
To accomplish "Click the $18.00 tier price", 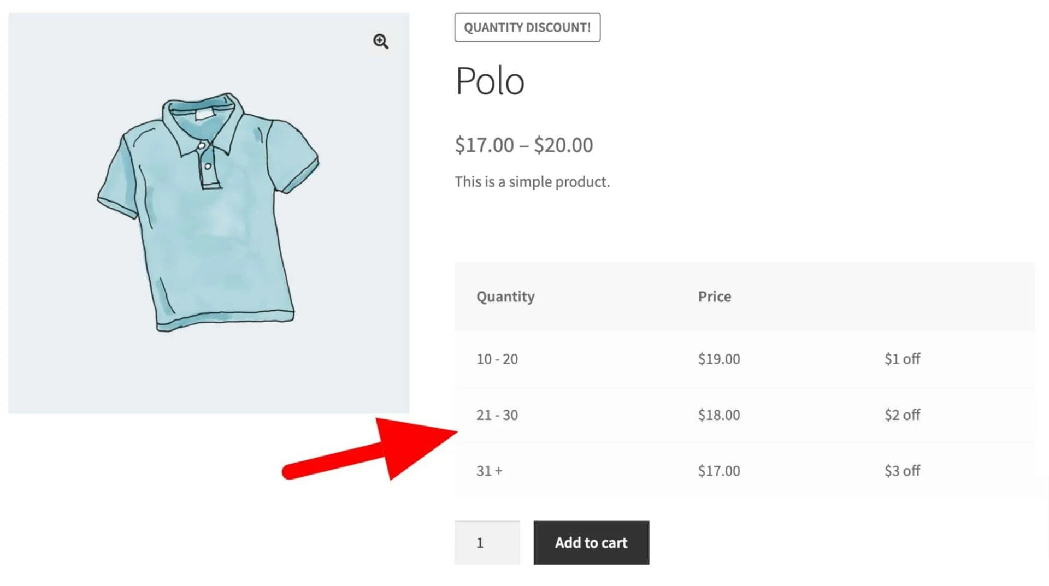I will [719, 415].
